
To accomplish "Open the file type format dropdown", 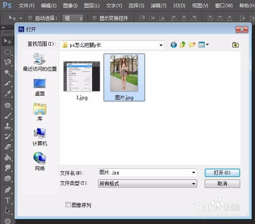I will coord(148,183).
